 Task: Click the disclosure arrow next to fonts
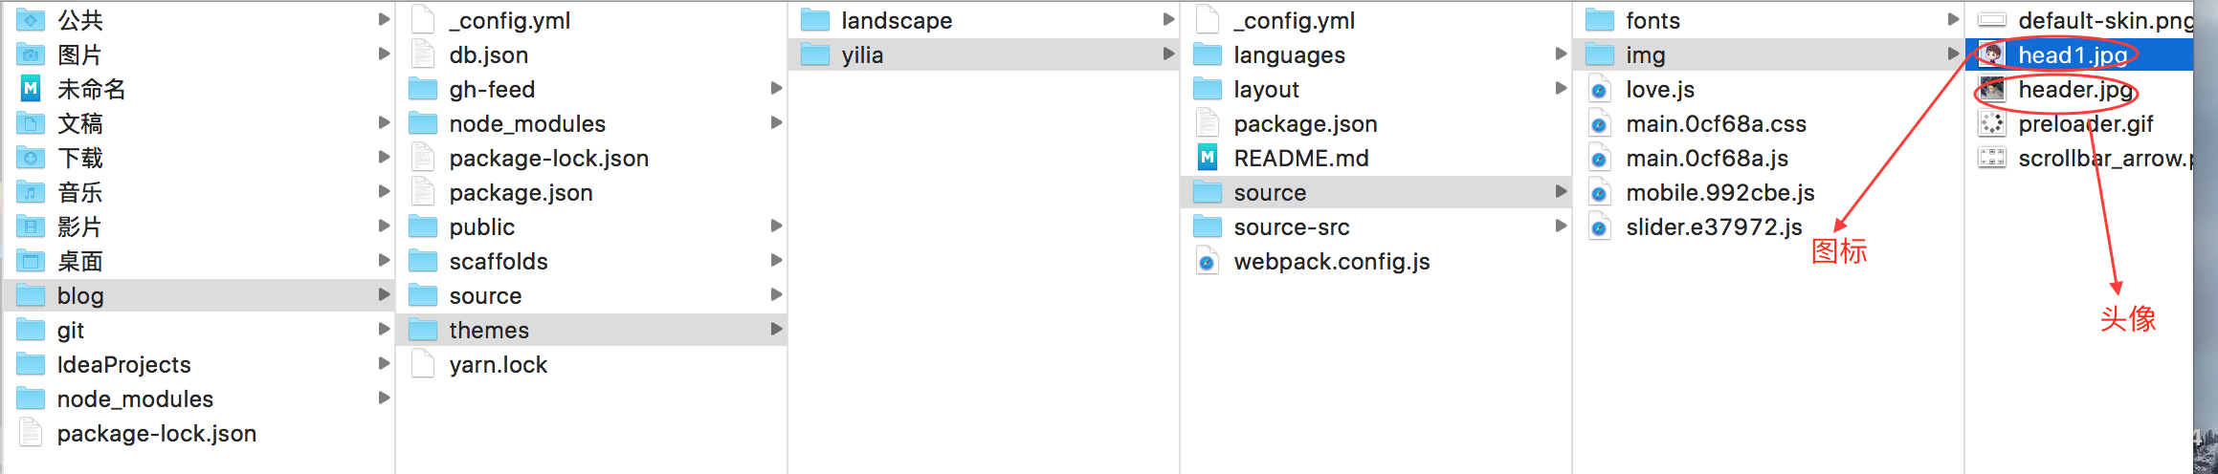pyautogui.click(x=1953, y=20)
